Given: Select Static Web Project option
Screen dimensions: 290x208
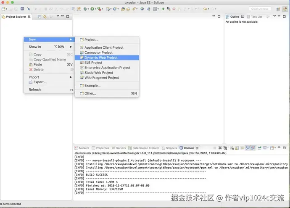Looking at the screenshot, I should point(107,72).
